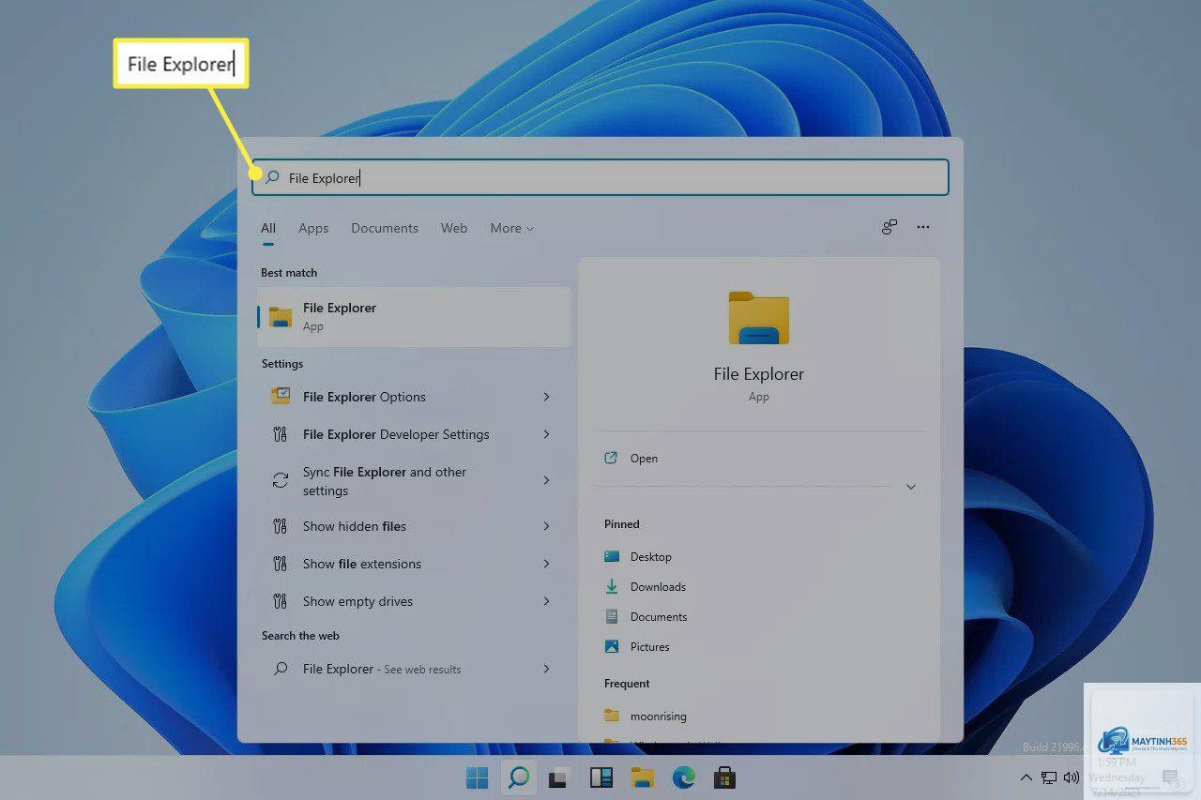Screen dimensions: 1201x800
Task: Open Widgets from the taskbar
Action: click(600, 777)
